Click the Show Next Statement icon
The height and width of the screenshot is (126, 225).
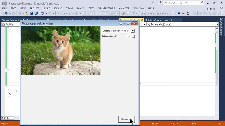point(200,14)
